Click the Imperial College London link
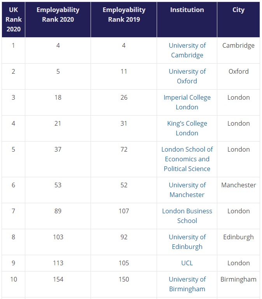Viewport: 262px width, 299px height. point(187,102)
